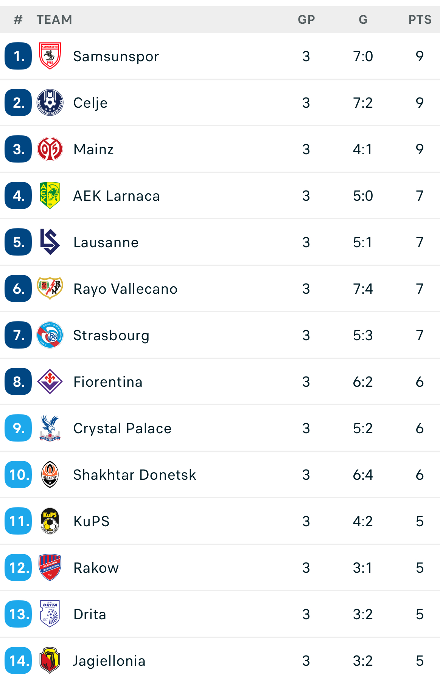Viewport: 440px width, 682px height.
Task: Open the Strasbourg club badge
Action: [x=50, y=335]
